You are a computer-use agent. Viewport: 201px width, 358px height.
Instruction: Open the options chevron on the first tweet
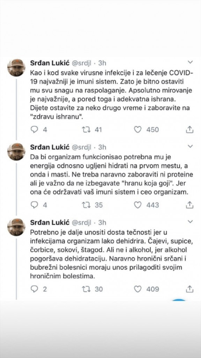(190, 62)
